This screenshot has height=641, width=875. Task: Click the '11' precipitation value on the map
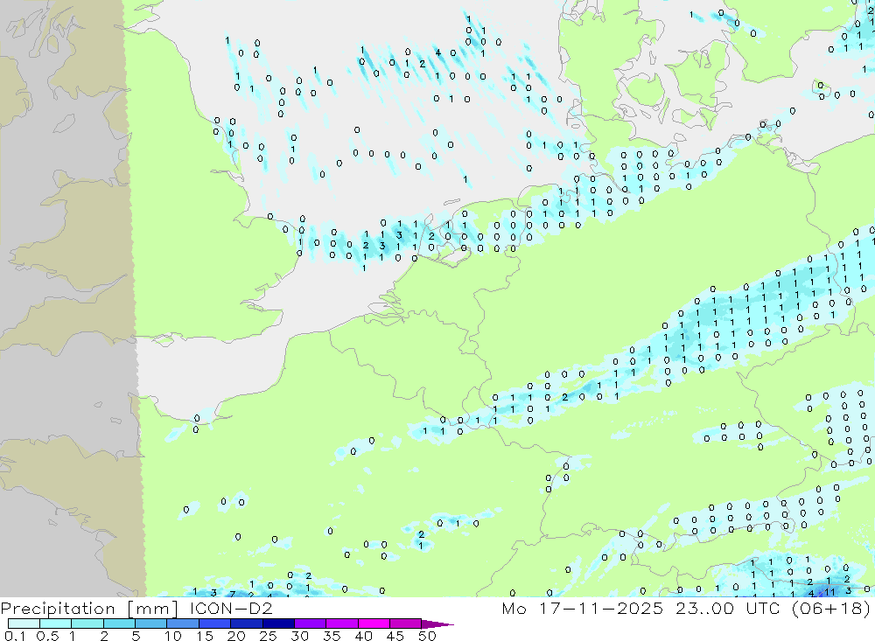pyautogui.click(x=830, y=592)
